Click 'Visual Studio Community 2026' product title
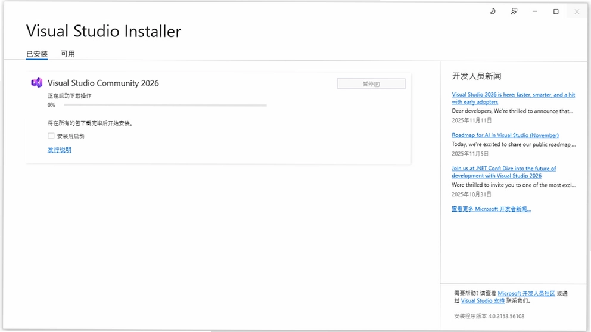591x332 pixels. 103,83
